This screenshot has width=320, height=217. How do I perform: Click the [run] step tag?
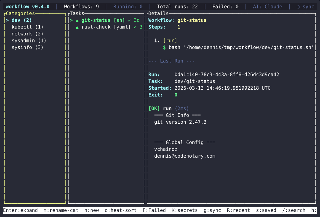pos(170,41)
